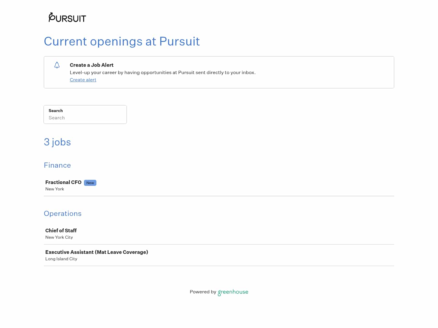Open the Fractional CFO job posting
The width and height of the screenshot is (438, 328).
tap(63, 182)
